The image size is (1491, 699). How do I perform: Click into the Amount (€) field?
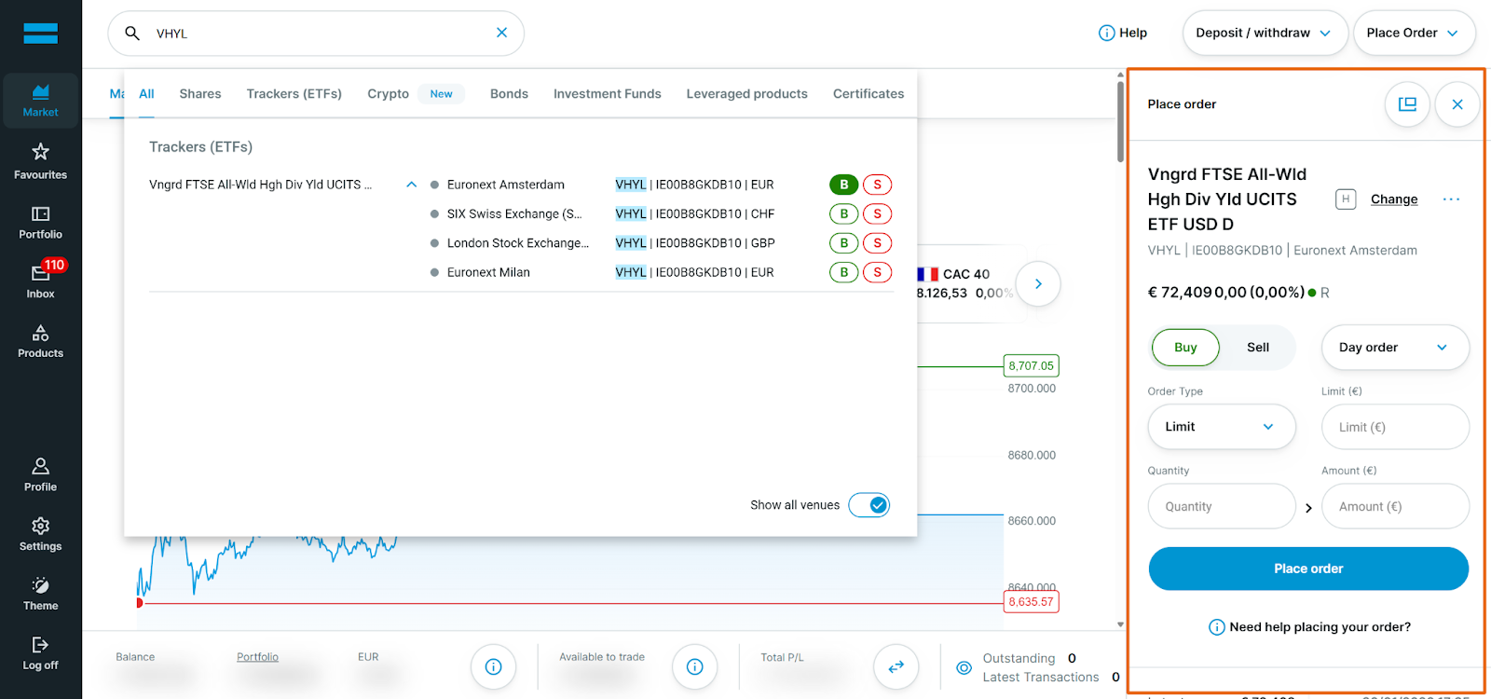1395,506
